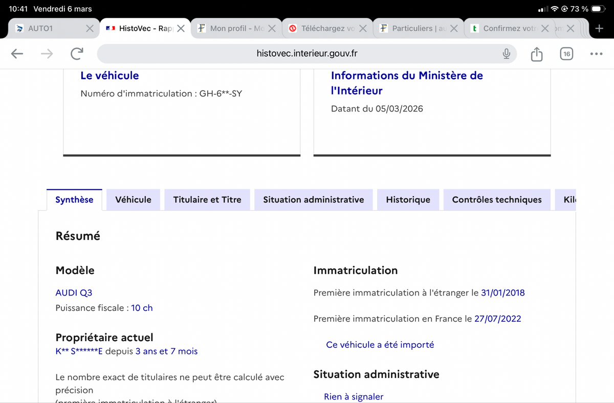View the Historique tab
Screen dimensions: 614x403
pyautogui.click(x=408, y=199)
